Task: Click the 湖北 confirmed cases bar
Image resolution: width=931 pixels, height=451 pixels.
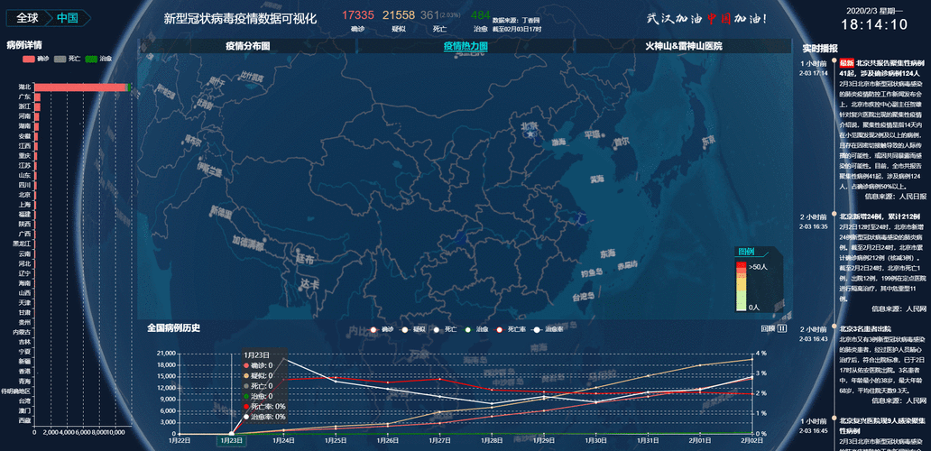Action: coord(80,87)
